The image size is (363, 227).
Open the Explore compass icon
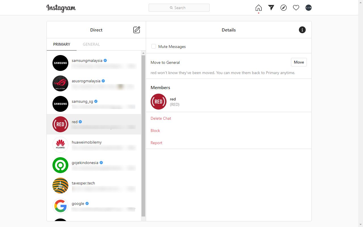(x=284, y=8)
